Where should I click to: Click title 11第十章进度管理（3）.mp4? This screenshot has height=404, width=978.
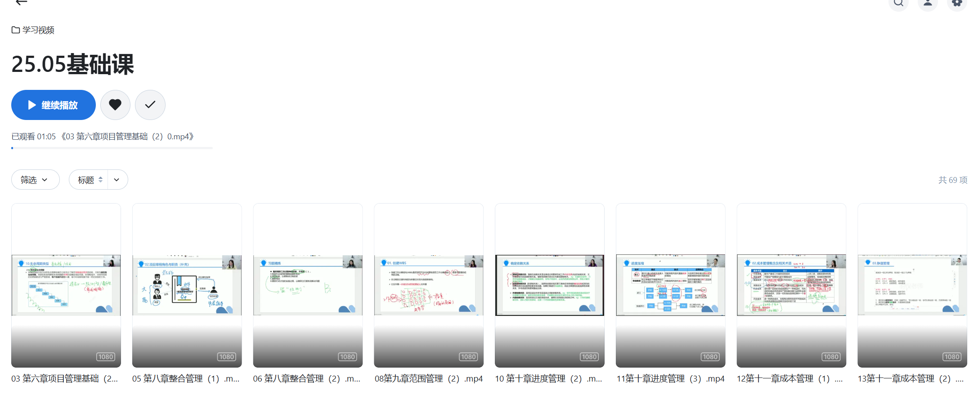(x=671, y=379)
